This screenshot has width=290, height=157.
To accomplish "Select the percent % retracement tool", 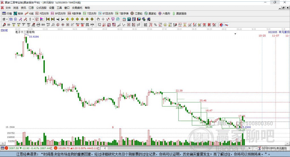I will pyautogui.click(x=155, y=25).
